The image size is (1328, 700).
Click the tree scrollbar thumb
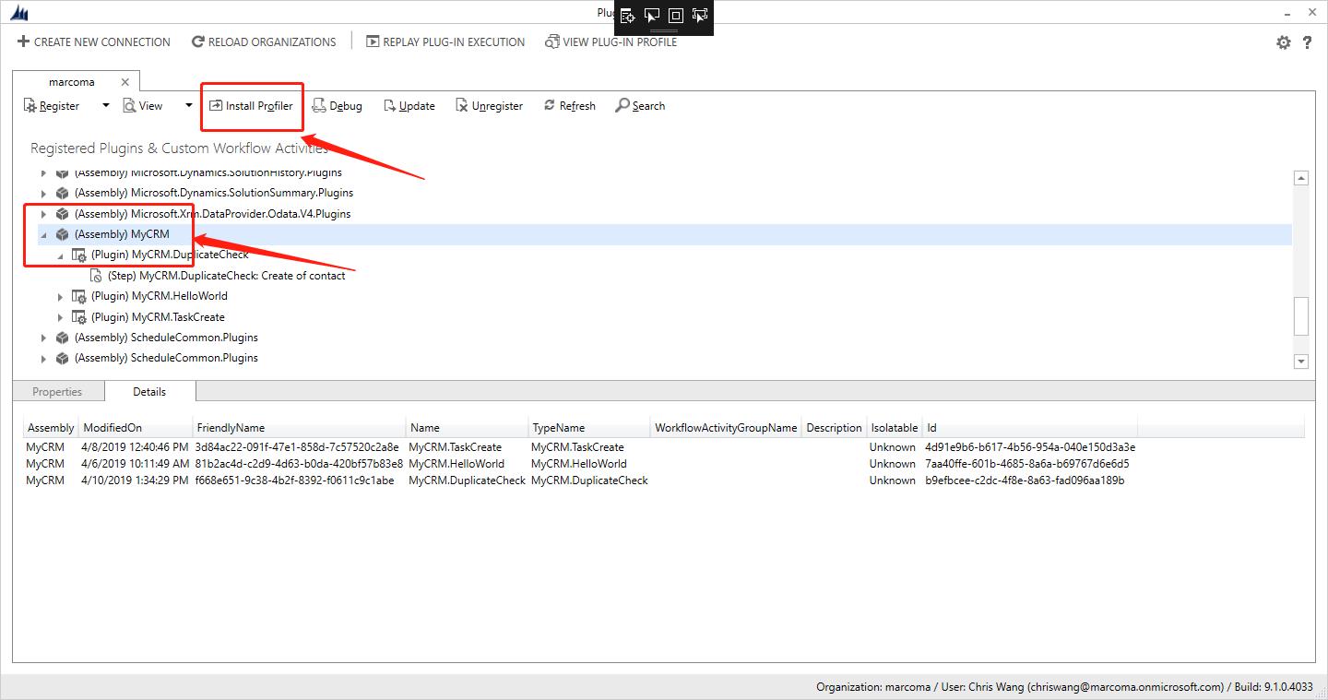point(1301,316)
